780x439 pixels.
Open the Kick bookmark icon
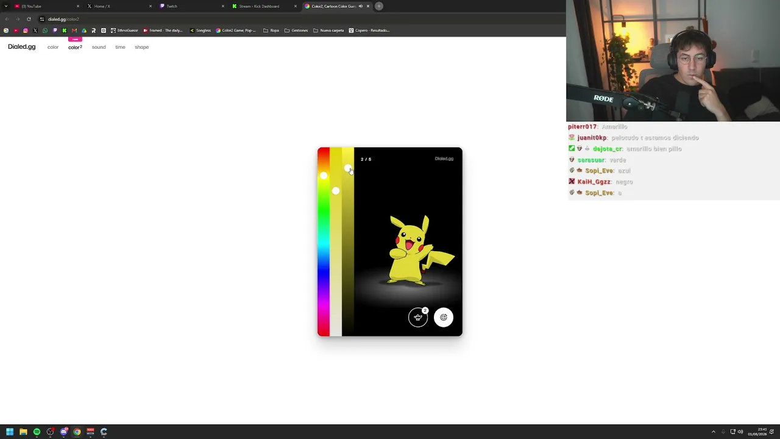65,30
